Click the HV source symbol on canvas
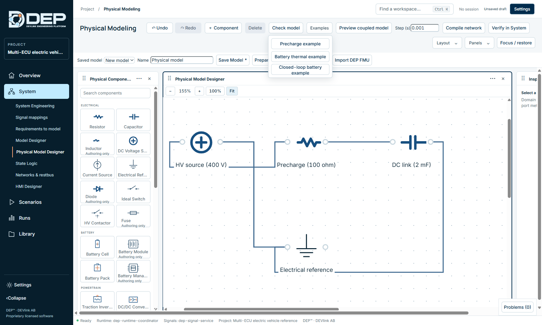This screenshot has width=542, height=325. click(x=201, y=142)
